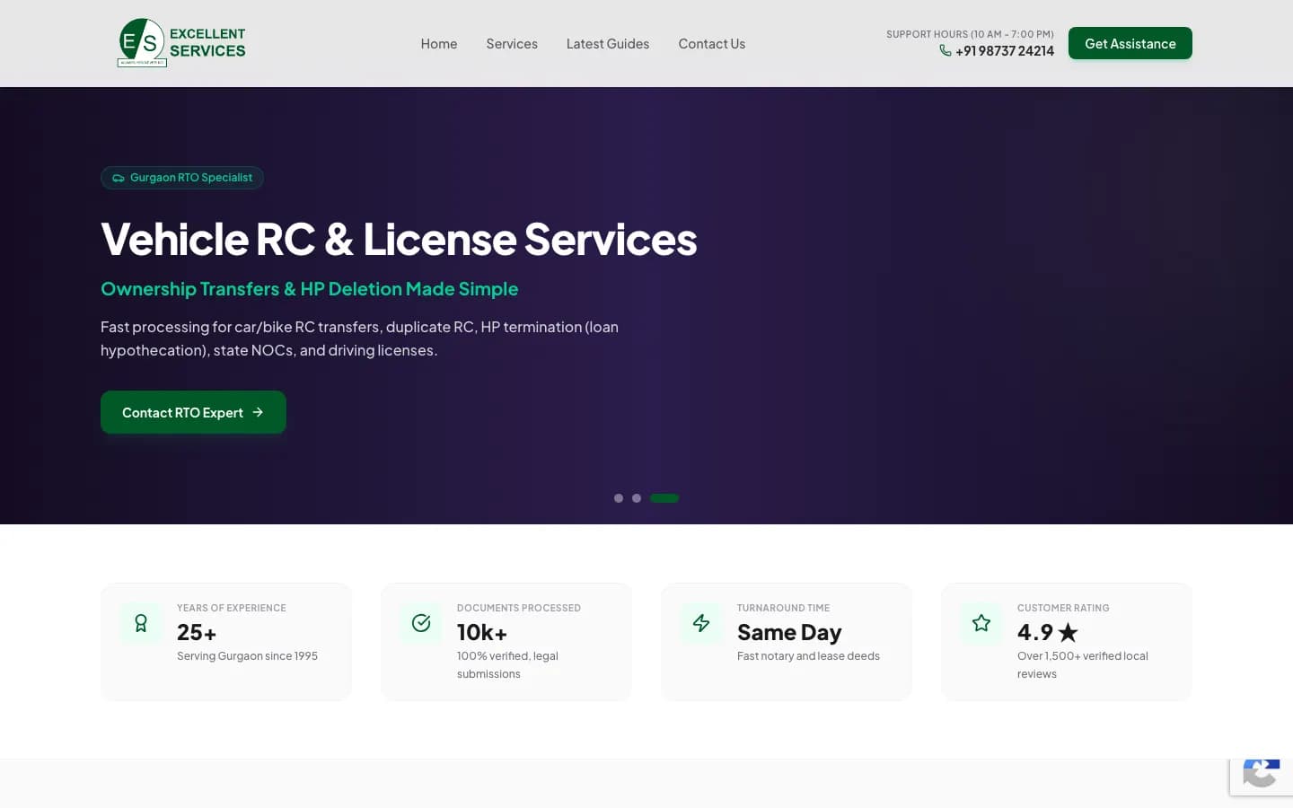Click the CUSTOMER RATING label
Viewport: 1293px width, 808px height.
[1063, 608]
